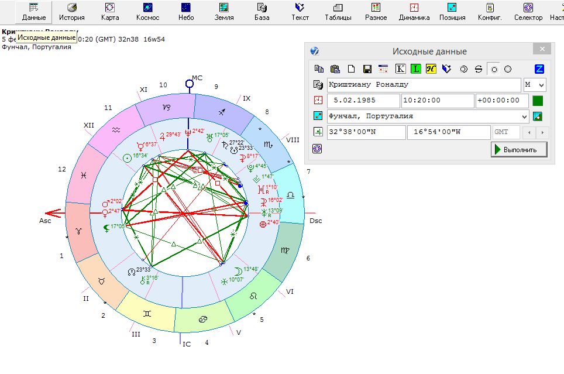
Task: Click the Sun symbol at 16°34' in the chart
Action: tap(127, 158)
